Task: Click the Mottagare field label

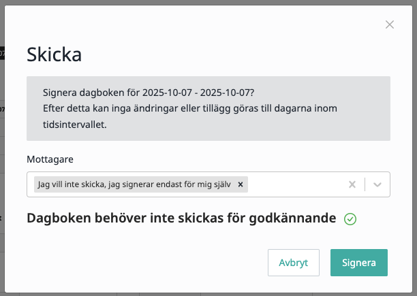Action: pos(50,159)
